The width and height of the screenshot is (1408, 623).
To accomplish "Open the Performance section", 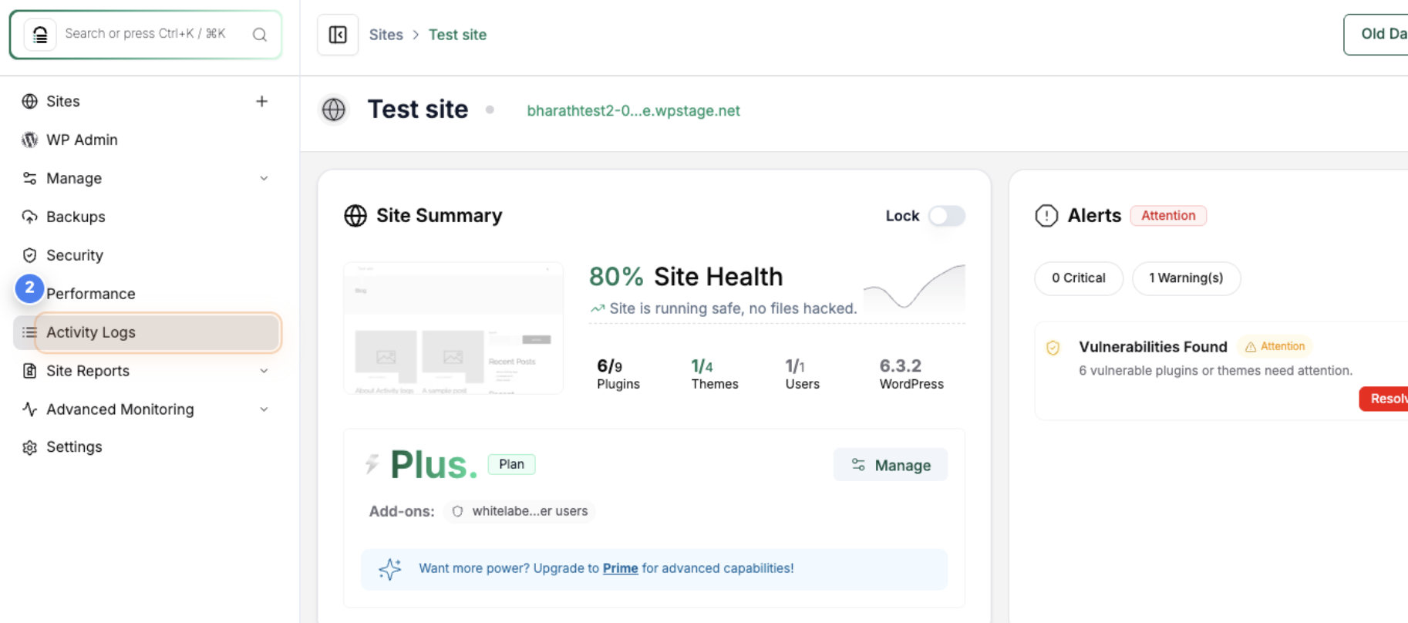I will tap(91, 294).
